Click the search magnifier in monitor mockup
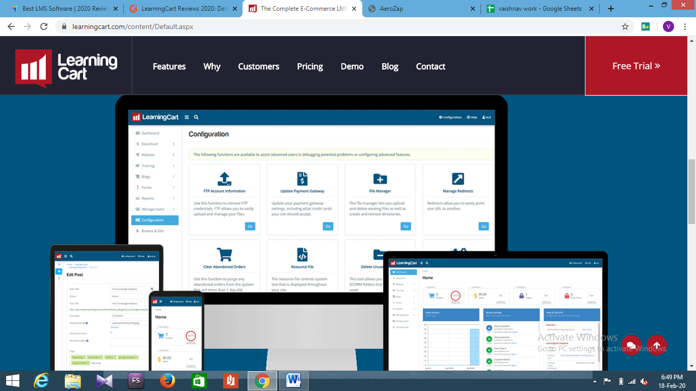Image resolution: width=696 pixels, height=391 pixels. point(196,117)
